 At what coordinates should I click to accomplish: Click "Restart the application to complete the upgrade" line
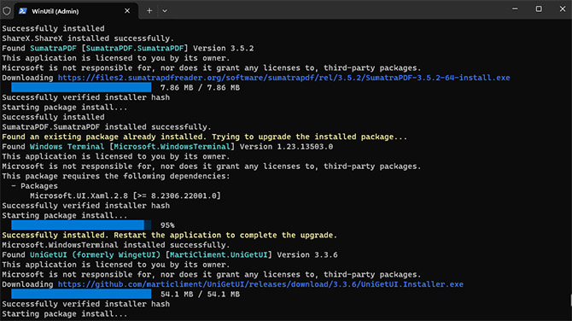(x=225, y=236)
